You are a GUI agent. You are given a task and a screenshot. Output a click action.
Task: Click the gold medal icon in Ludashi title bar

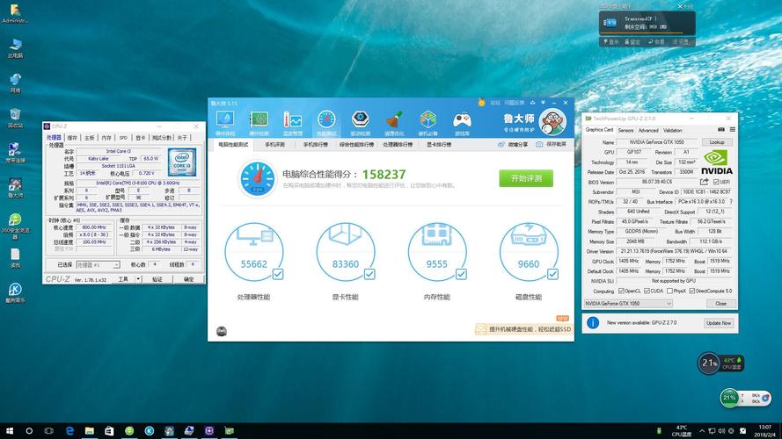481,103
